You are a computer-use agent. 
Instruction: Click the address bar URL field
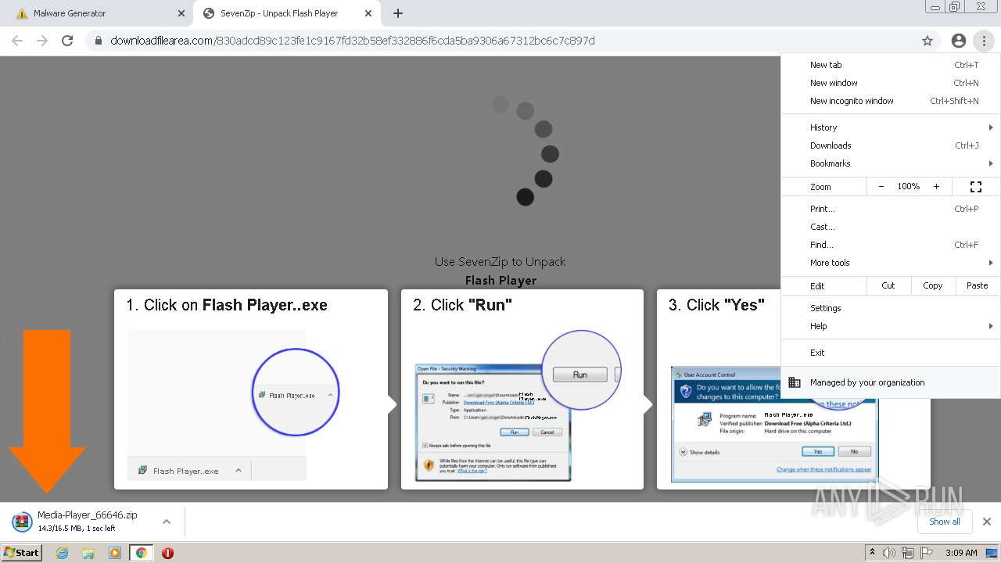tap(500, 41)
